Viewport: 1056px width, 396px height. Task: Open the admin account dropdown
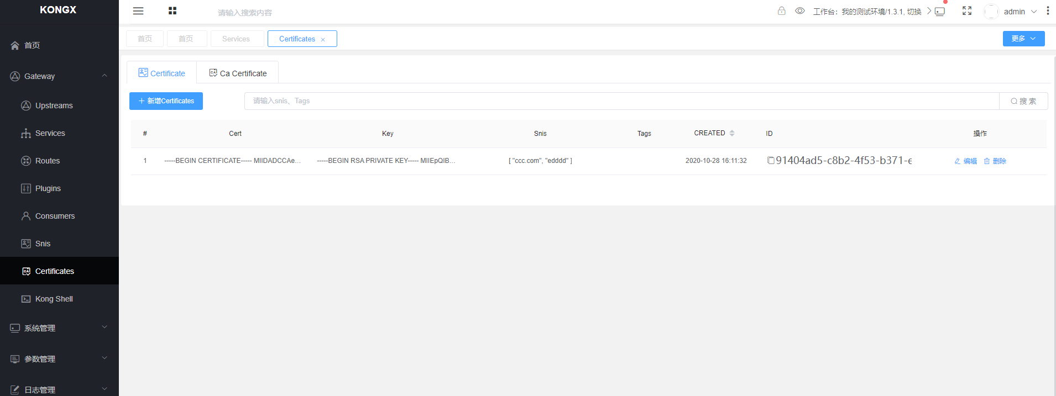[x=1020, y=12]
